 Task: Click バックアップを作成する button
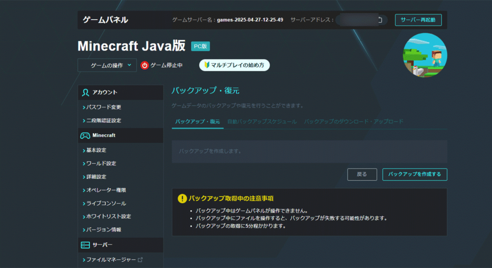tap(415, 174)
